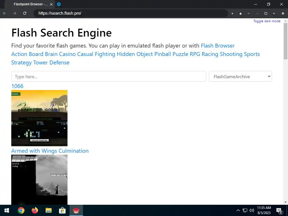The width and height of the screenshot is (288, 216).
Task: Open the Pinball category
Action: click(163, 54)
